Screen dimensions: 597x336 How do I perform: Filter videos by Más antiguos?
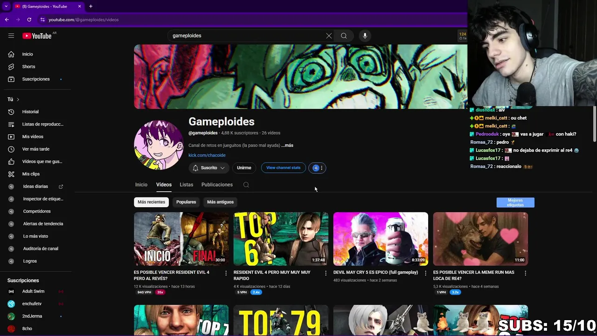coord(220,202)
